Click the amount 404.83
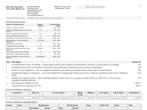The width and height of the screenshot is (147, 110). click(138, 86)
